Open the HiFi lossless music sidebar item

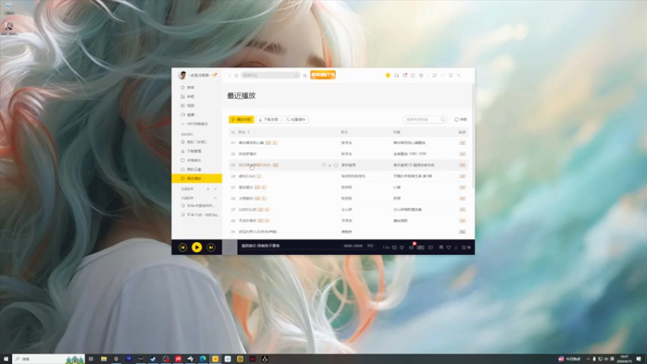pyautogui.click(x=197, y=124)
